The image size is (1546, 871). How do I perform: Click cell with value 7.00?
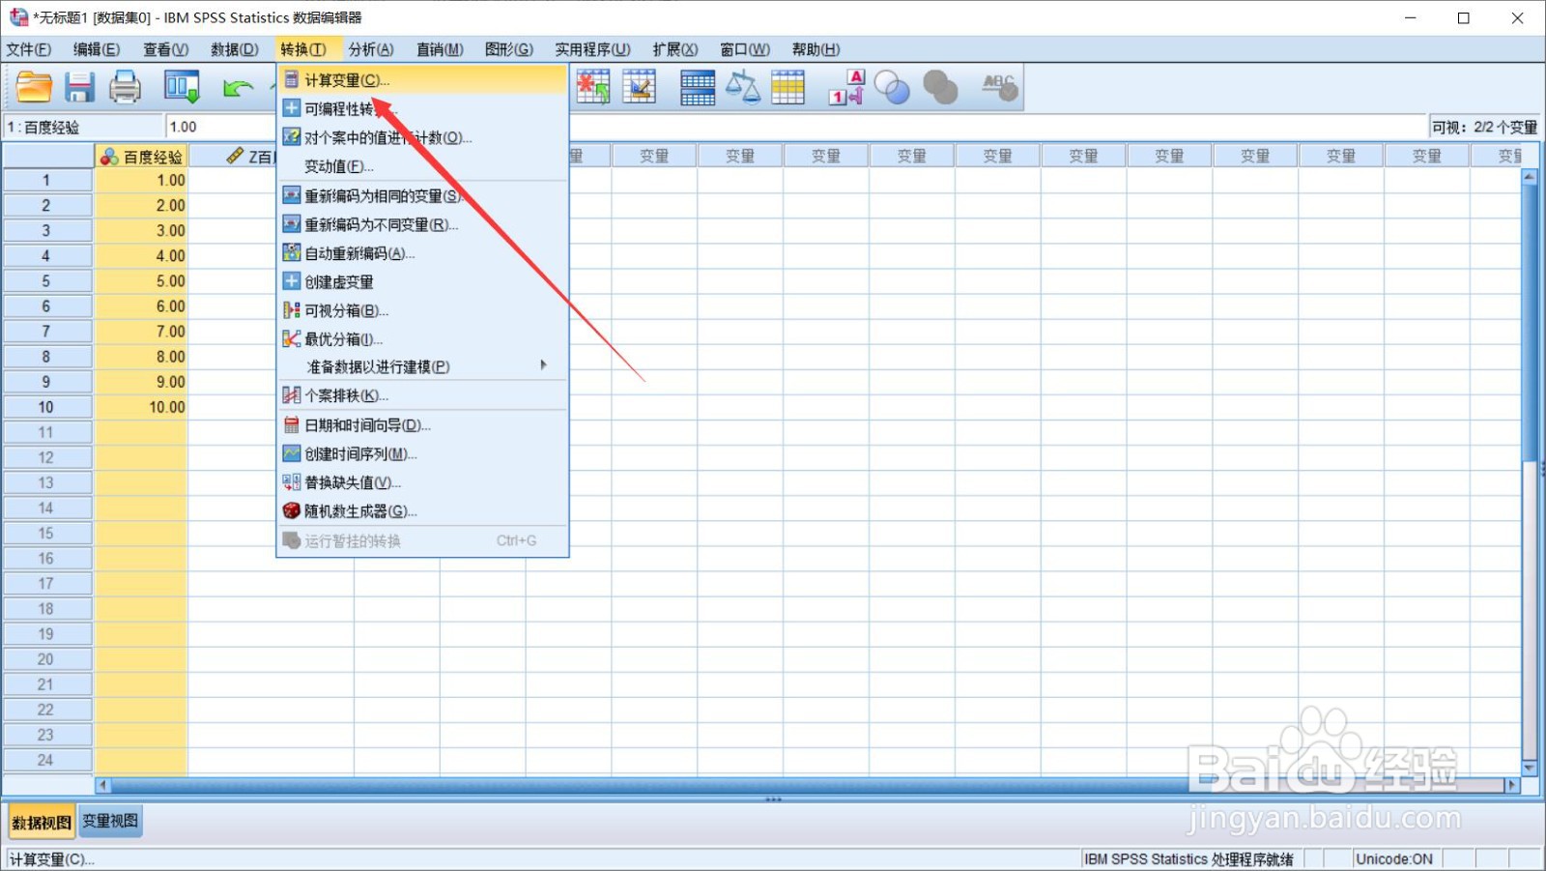pyautogui.click(x=141, y=332)
